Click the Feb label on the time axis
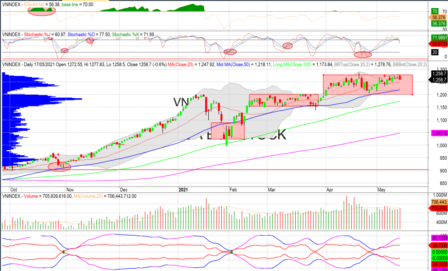The width and height of the screenshot is (448, 271). (x=233, y=202)
